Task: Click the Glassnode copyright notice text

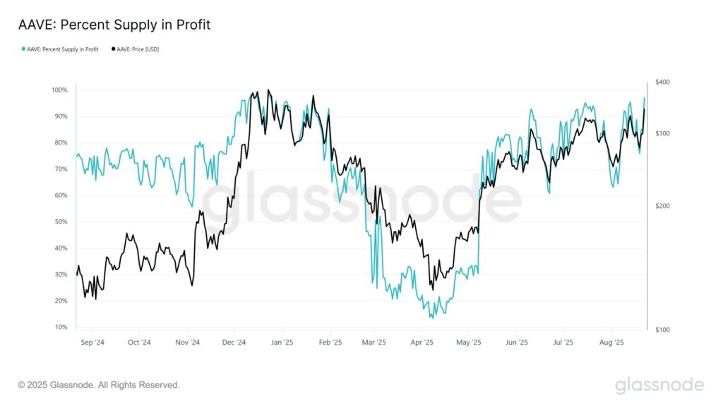Action: coord(99,385)
